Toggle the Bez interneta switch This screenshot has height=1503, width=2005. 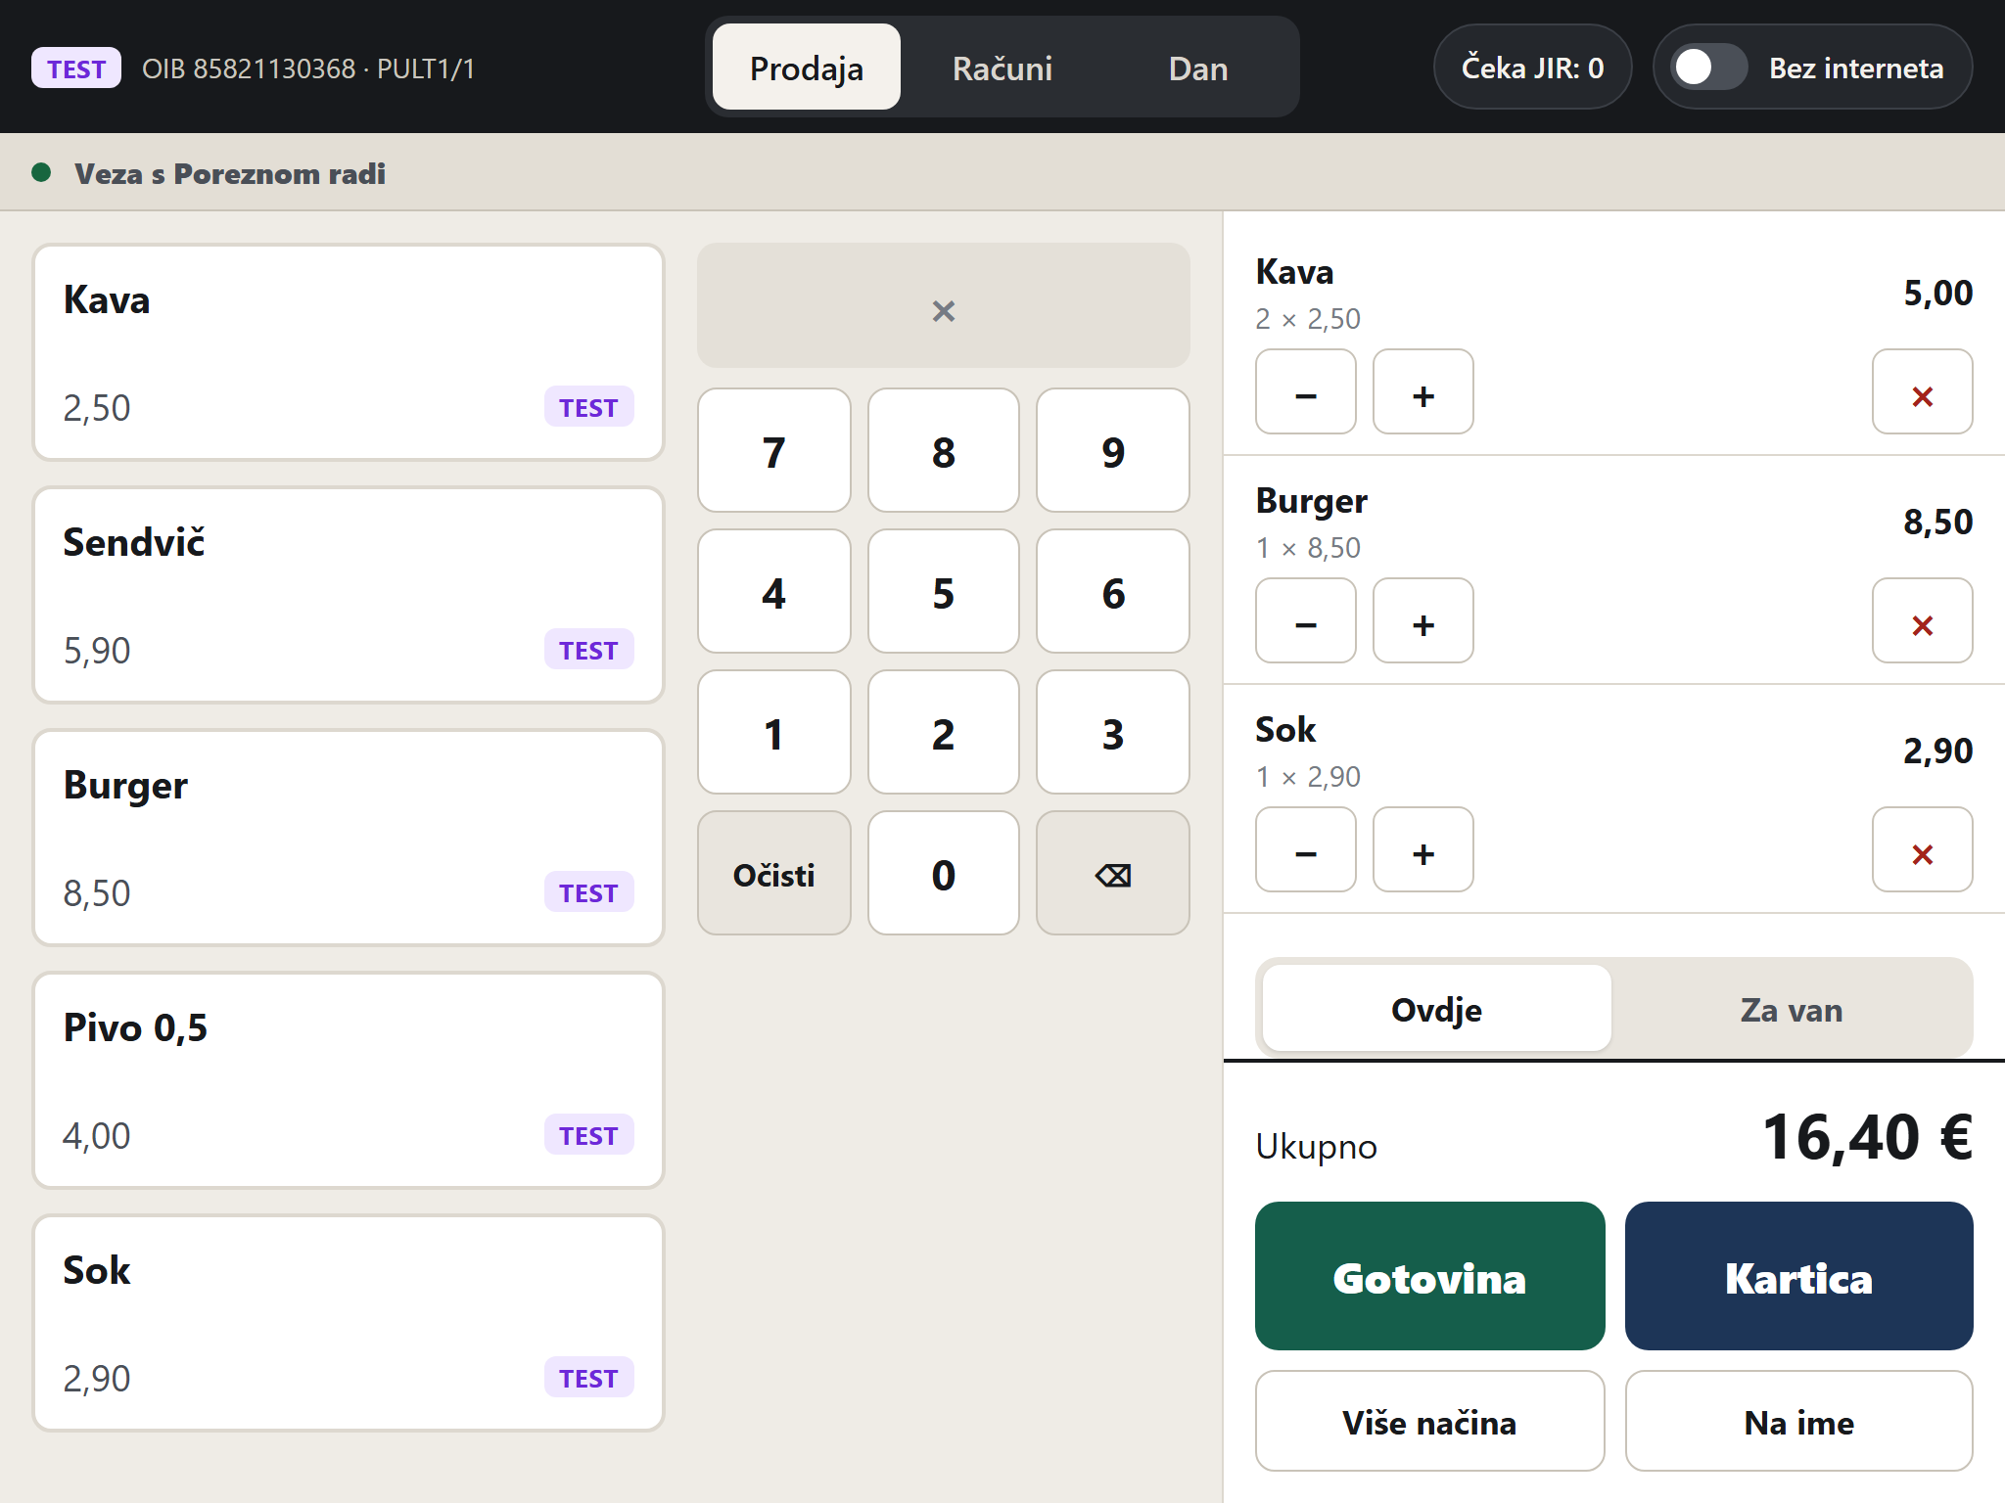click(1708, 68)
